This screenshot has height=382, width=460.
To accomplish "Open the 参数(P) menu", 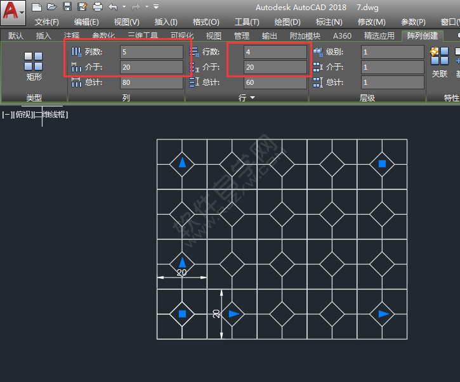I will (413, 22).
